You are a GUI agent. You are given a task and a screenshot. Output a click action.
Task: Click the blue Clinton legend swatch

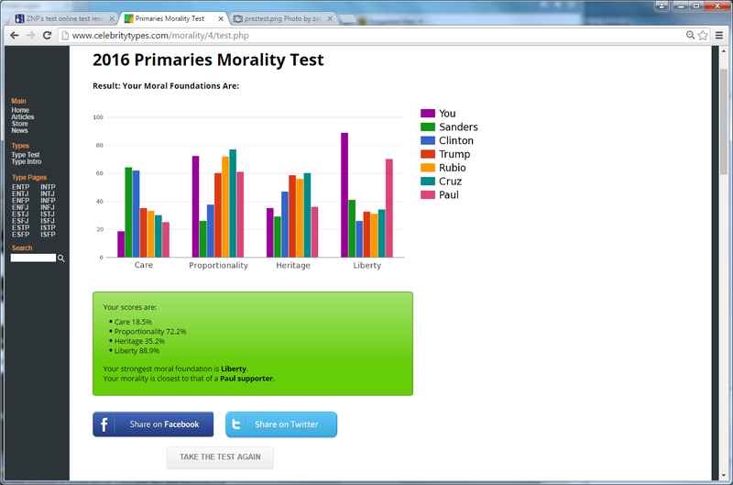coord(428,140)
